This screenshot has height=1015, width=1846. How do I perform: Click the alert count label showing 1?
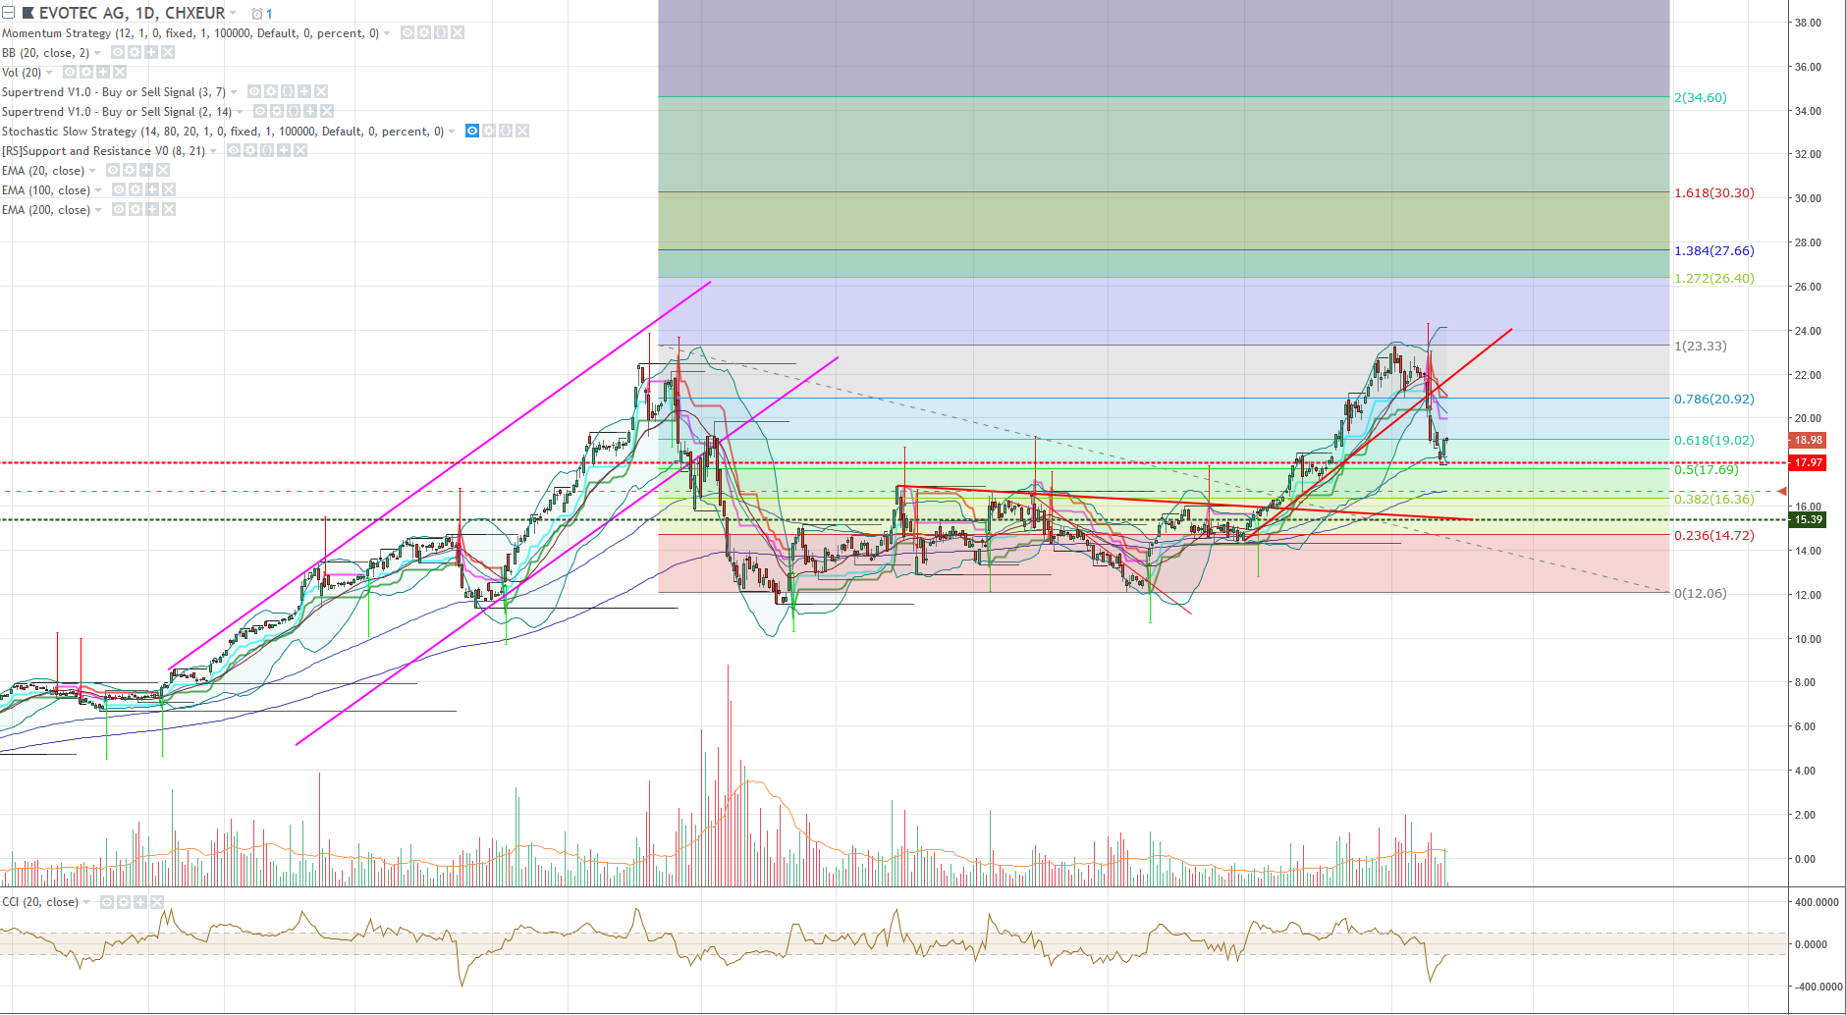click(x=269, y=13)
